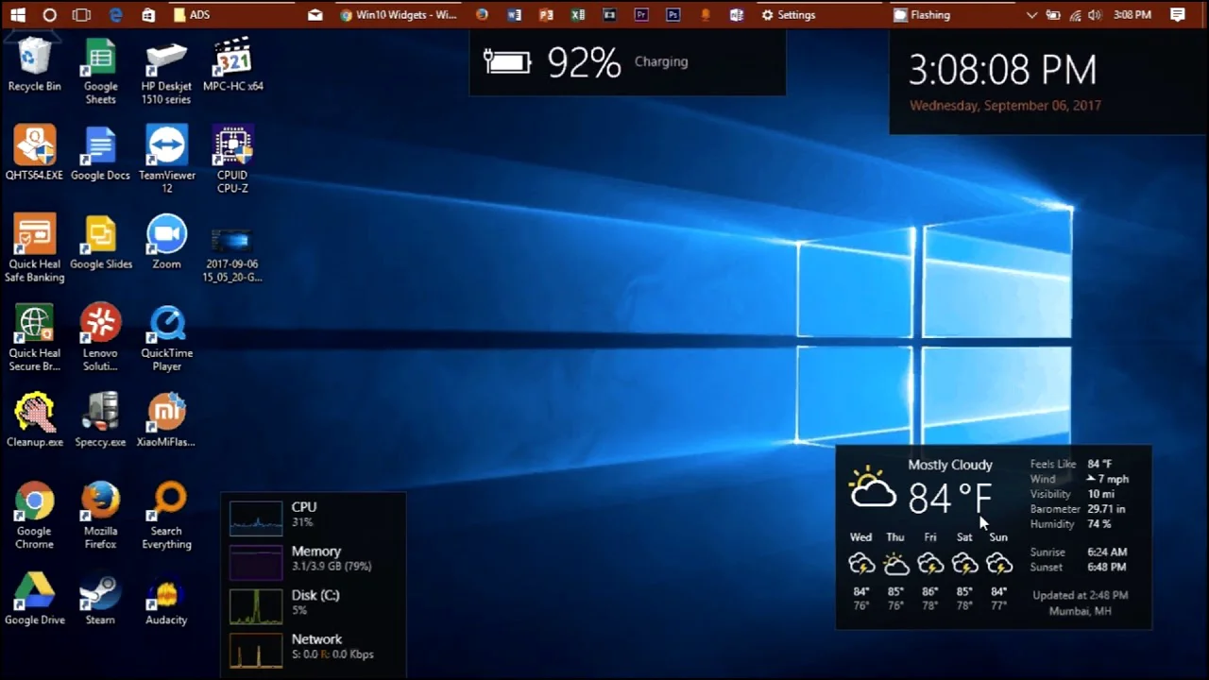
Task: Launch Zoom desktop icon
Action: click(166, 236)
